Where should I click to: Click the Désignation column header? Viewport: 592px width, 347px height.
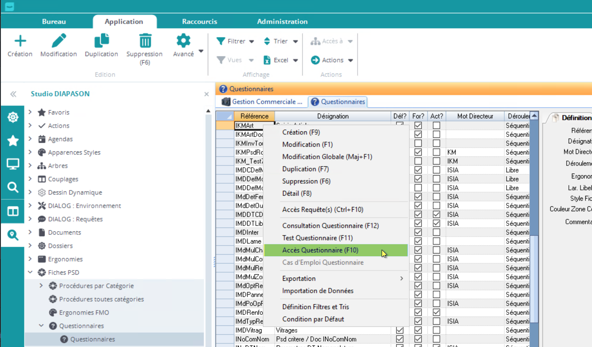point(333,116)
